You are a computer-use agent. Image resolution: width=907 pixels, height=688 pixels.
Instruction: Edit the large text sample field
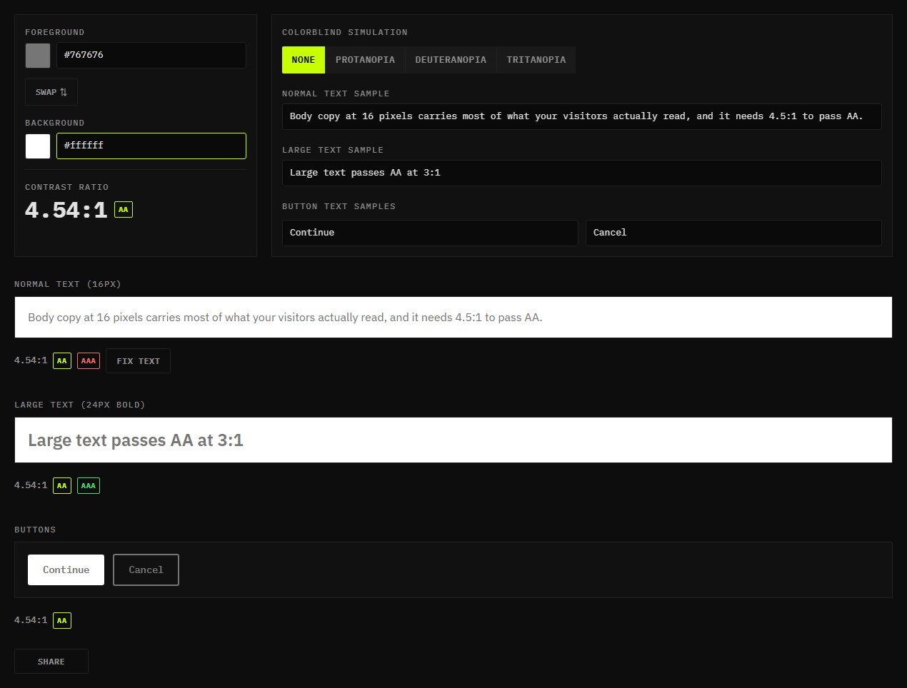582,173
